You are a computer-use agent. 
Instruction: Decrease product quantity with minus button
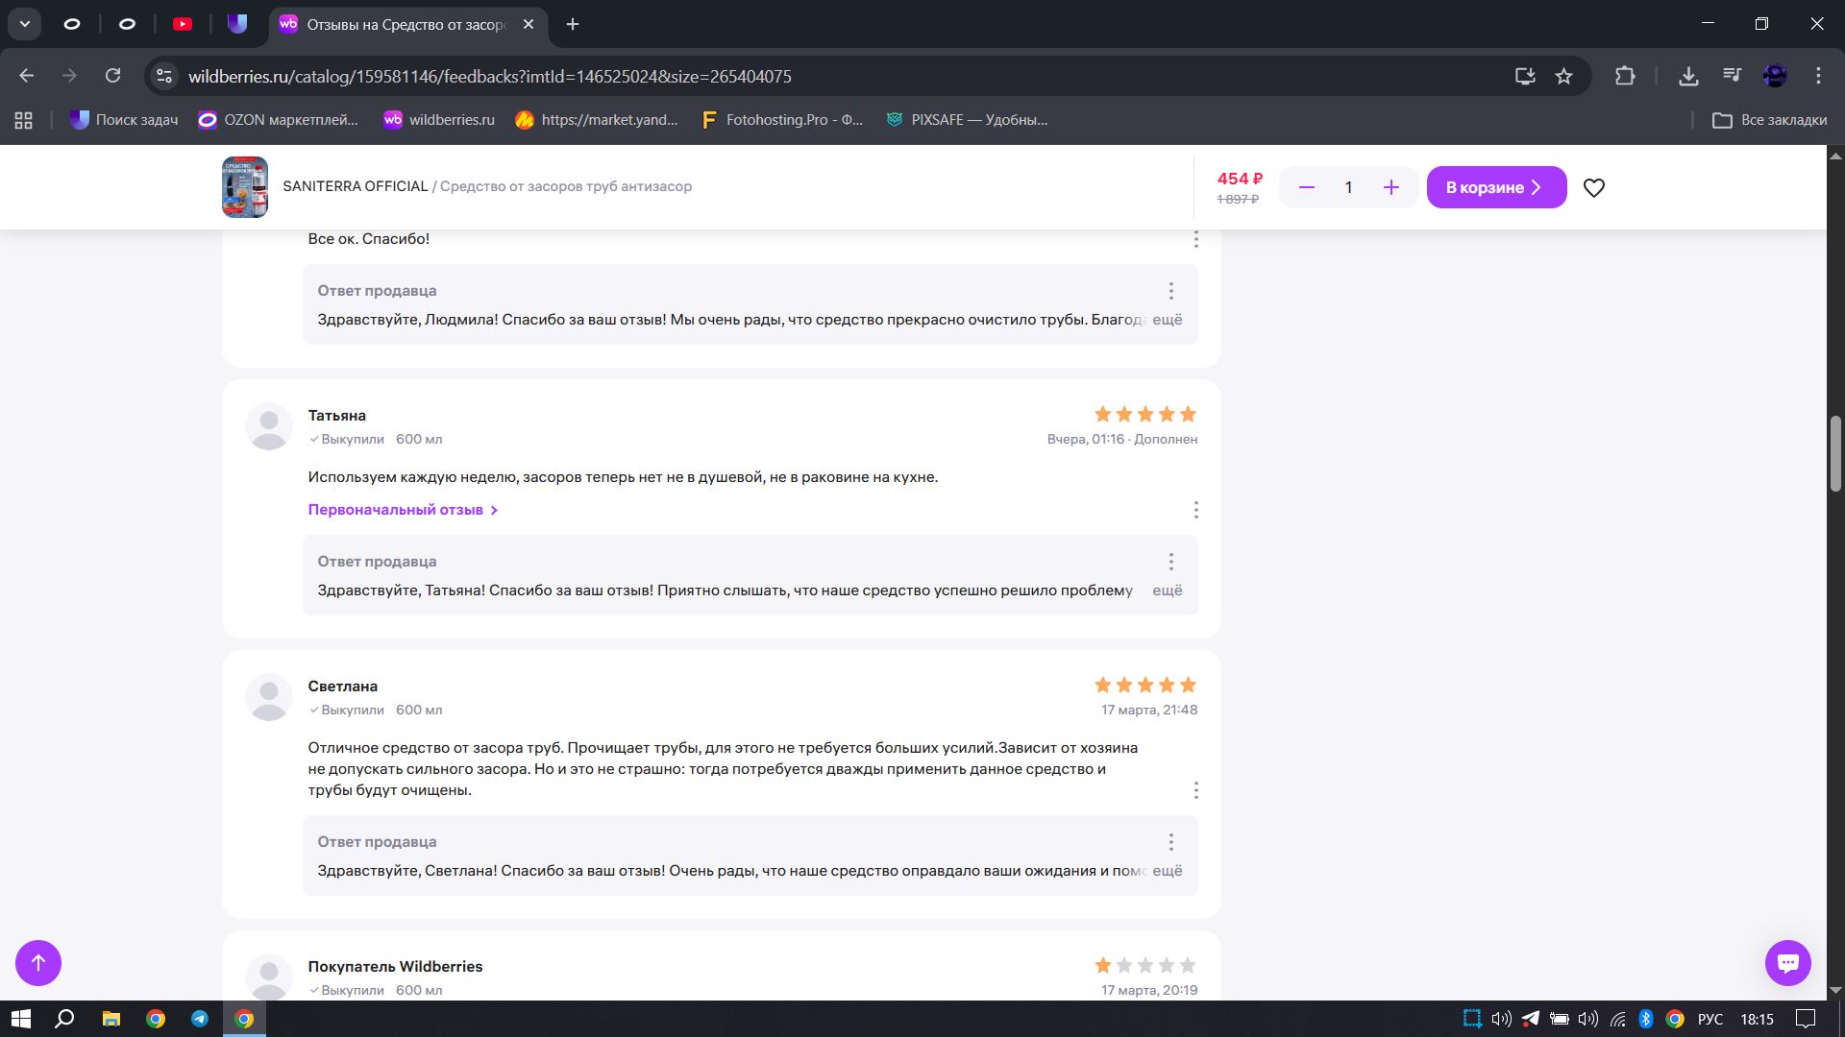coord(1306,188)
